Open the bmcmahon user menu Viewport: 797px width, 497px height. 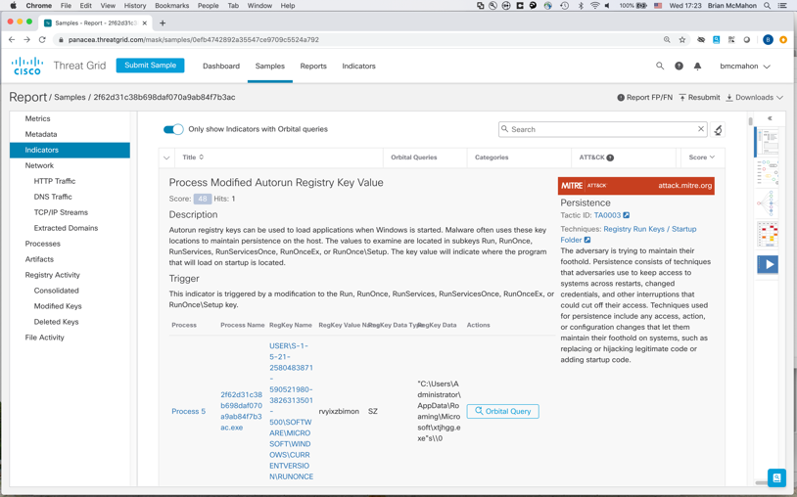tap(745, 67)
